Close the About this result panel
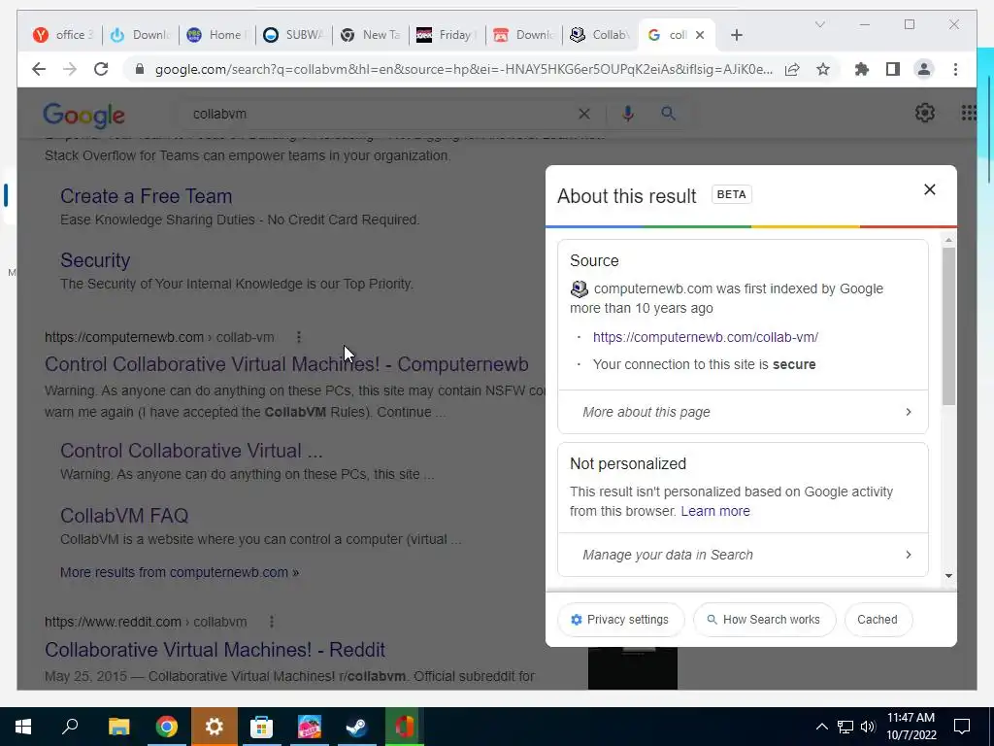Screen dimensions: 994x746 929,189
